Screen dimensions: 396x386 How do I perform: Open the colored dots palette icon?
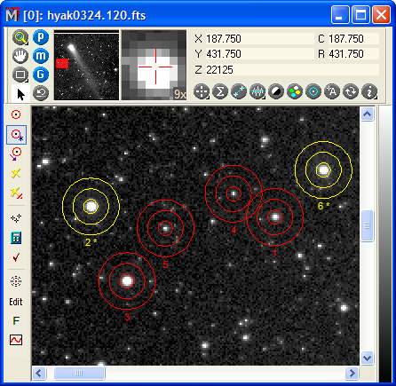tap(295, 91)
